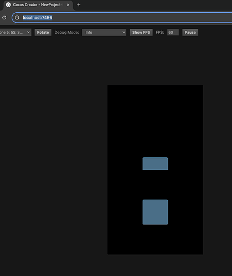This screenshot has width=232, height=276.
Task: Click the device dropdown chevron arrow
Action: point(28,32)
